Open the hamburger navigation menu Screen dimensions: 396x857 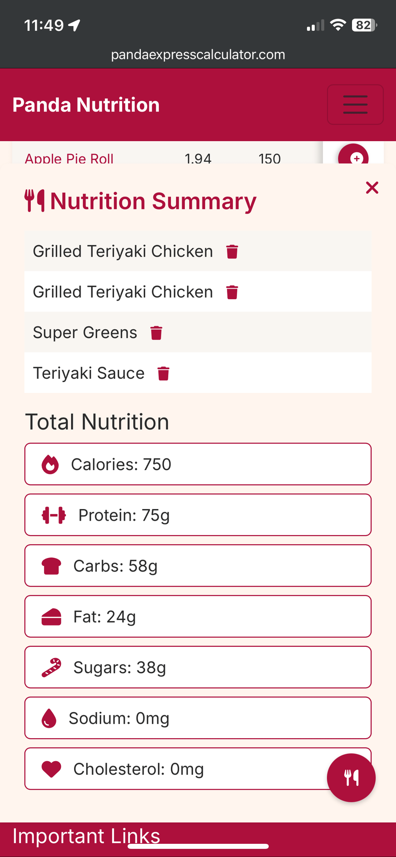click(x=355, y=105)
